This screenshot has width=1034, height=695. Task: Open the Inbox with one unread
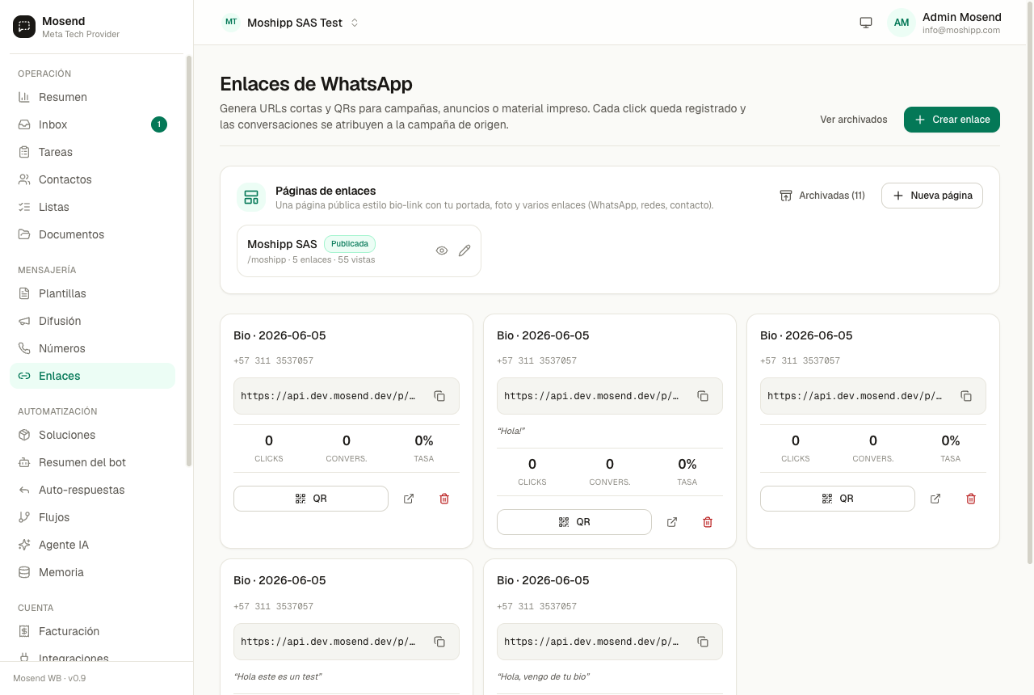(92, 124)
